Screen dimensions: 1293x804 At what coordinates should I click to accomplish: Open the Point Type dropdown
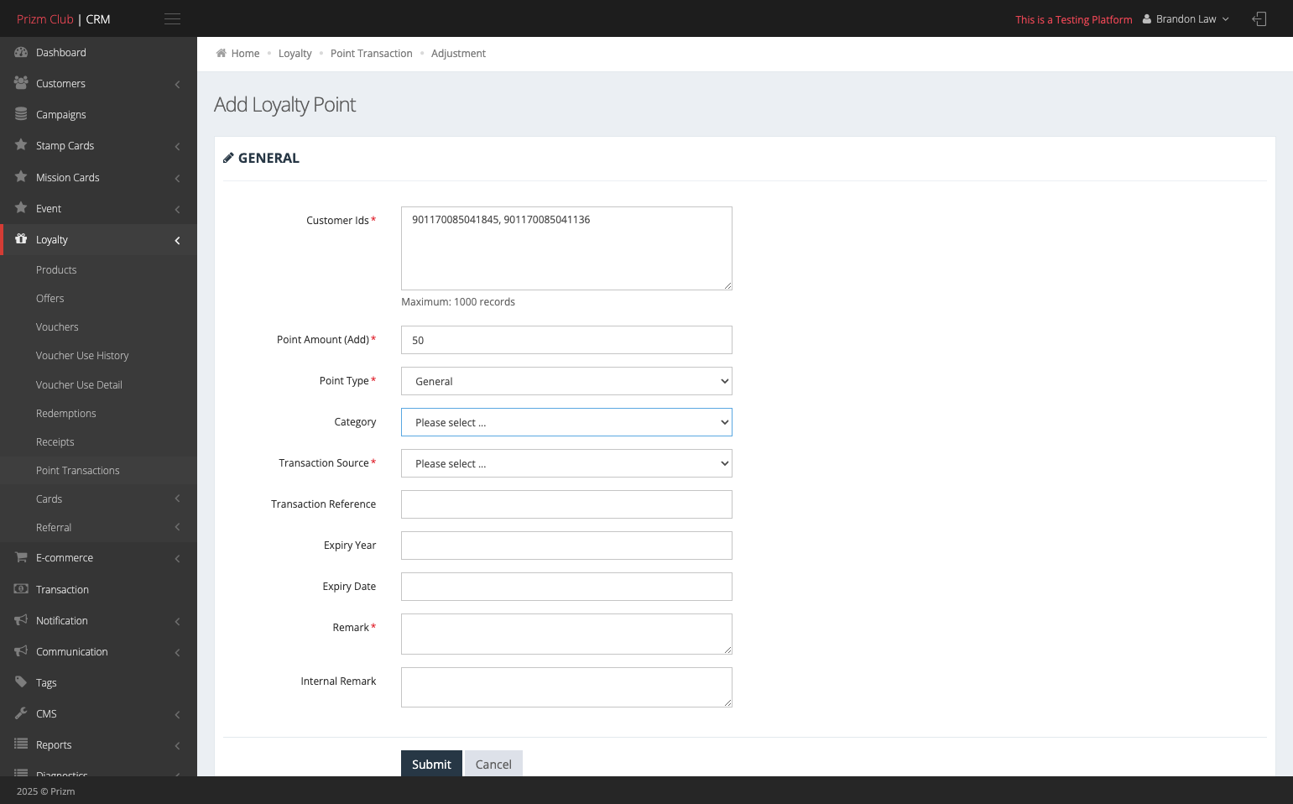click(x=566, y=381)
